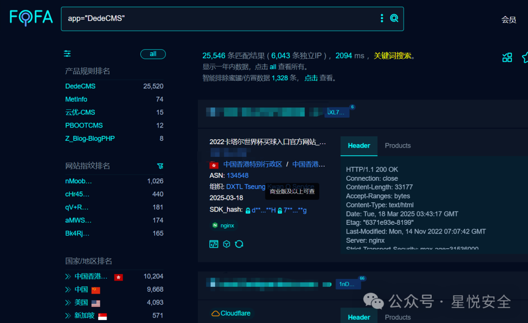Screen dimensions: 528x323
Task: Click the 中国香港特别行政区 location link
Action: pyautogui.click(x=253, y=164)
